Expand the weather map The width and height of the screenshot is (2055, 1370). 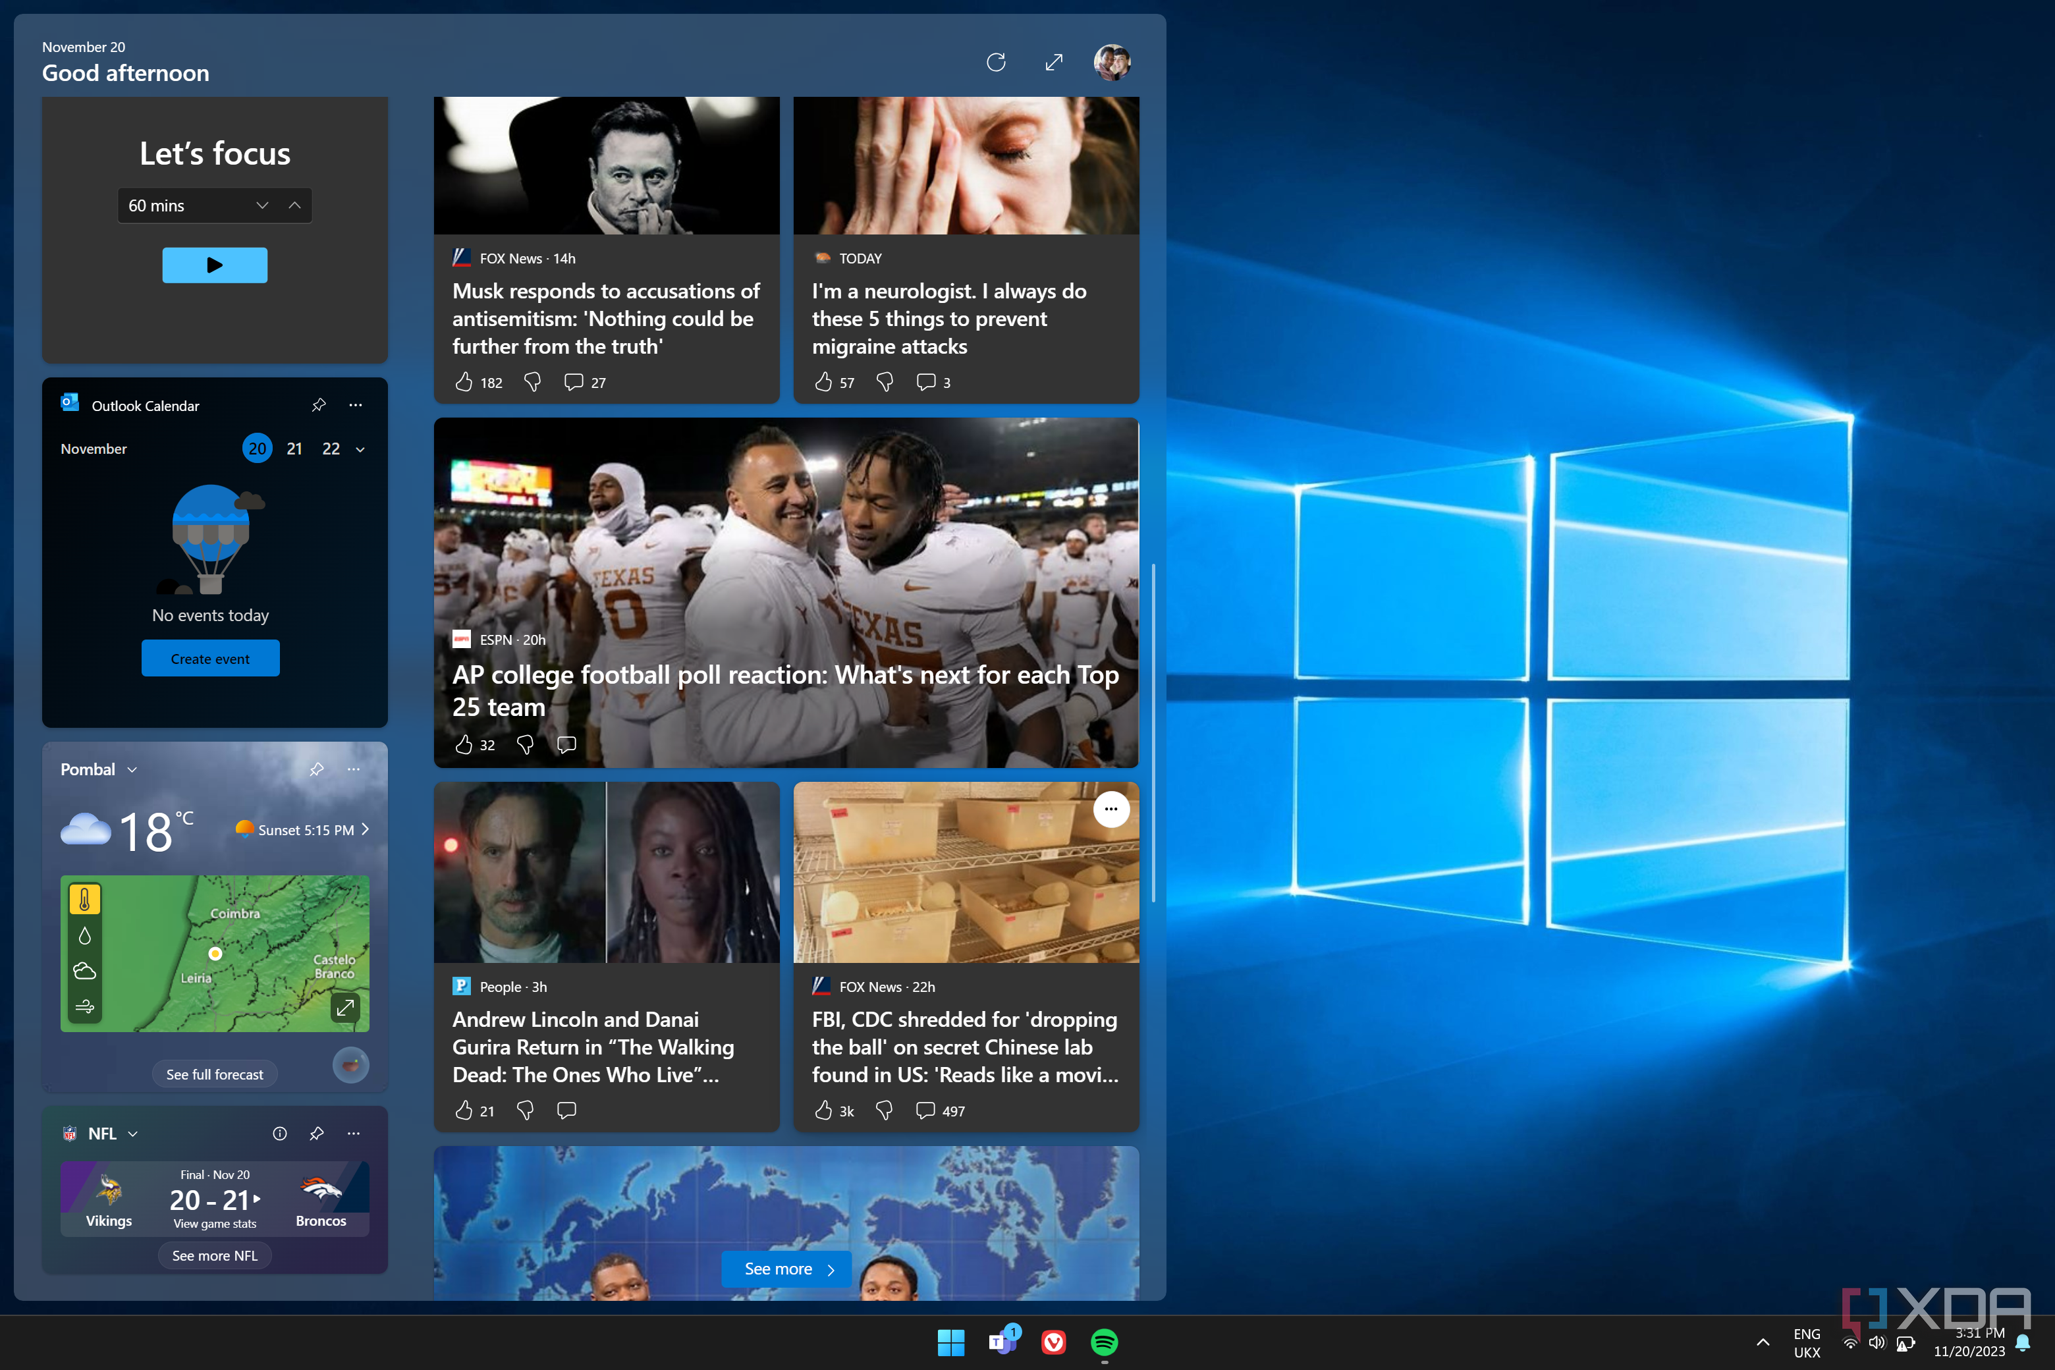click(x=346, y=1007)
